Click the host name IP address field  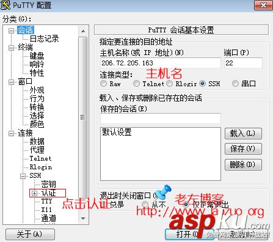click(161, 63)
